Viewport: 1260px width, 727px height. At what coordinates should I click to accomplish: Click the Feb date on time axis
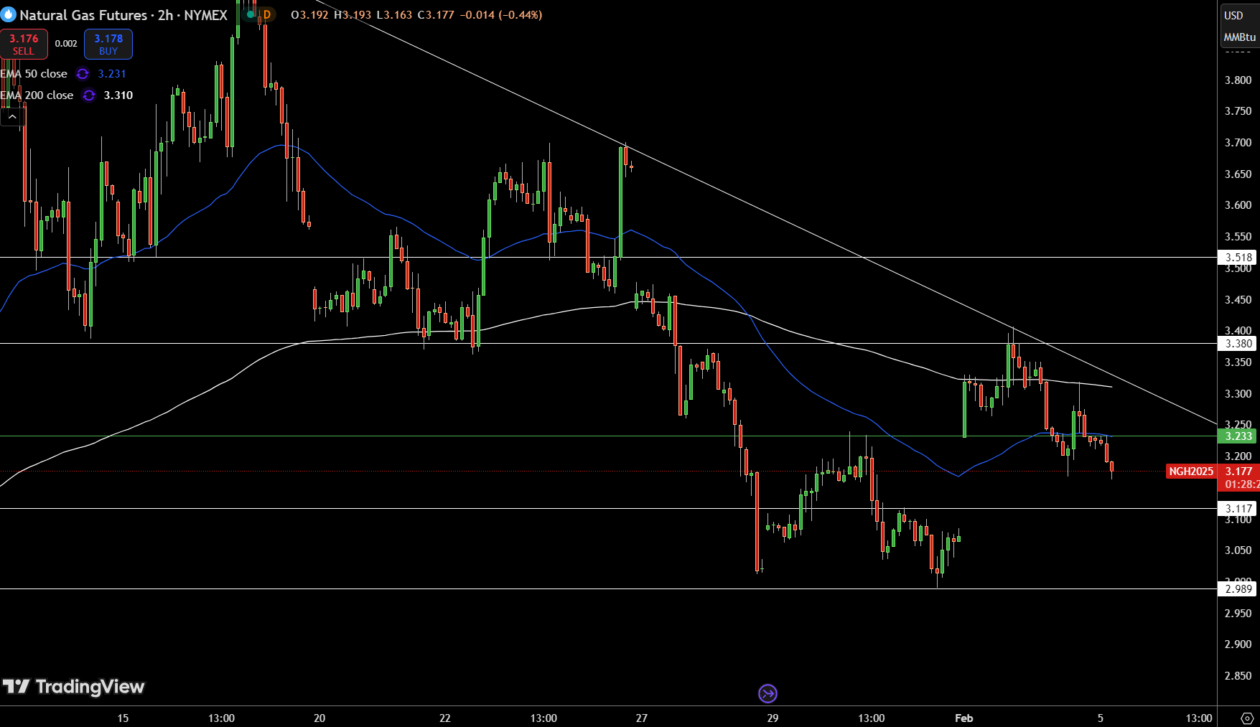tap(964, 718)
